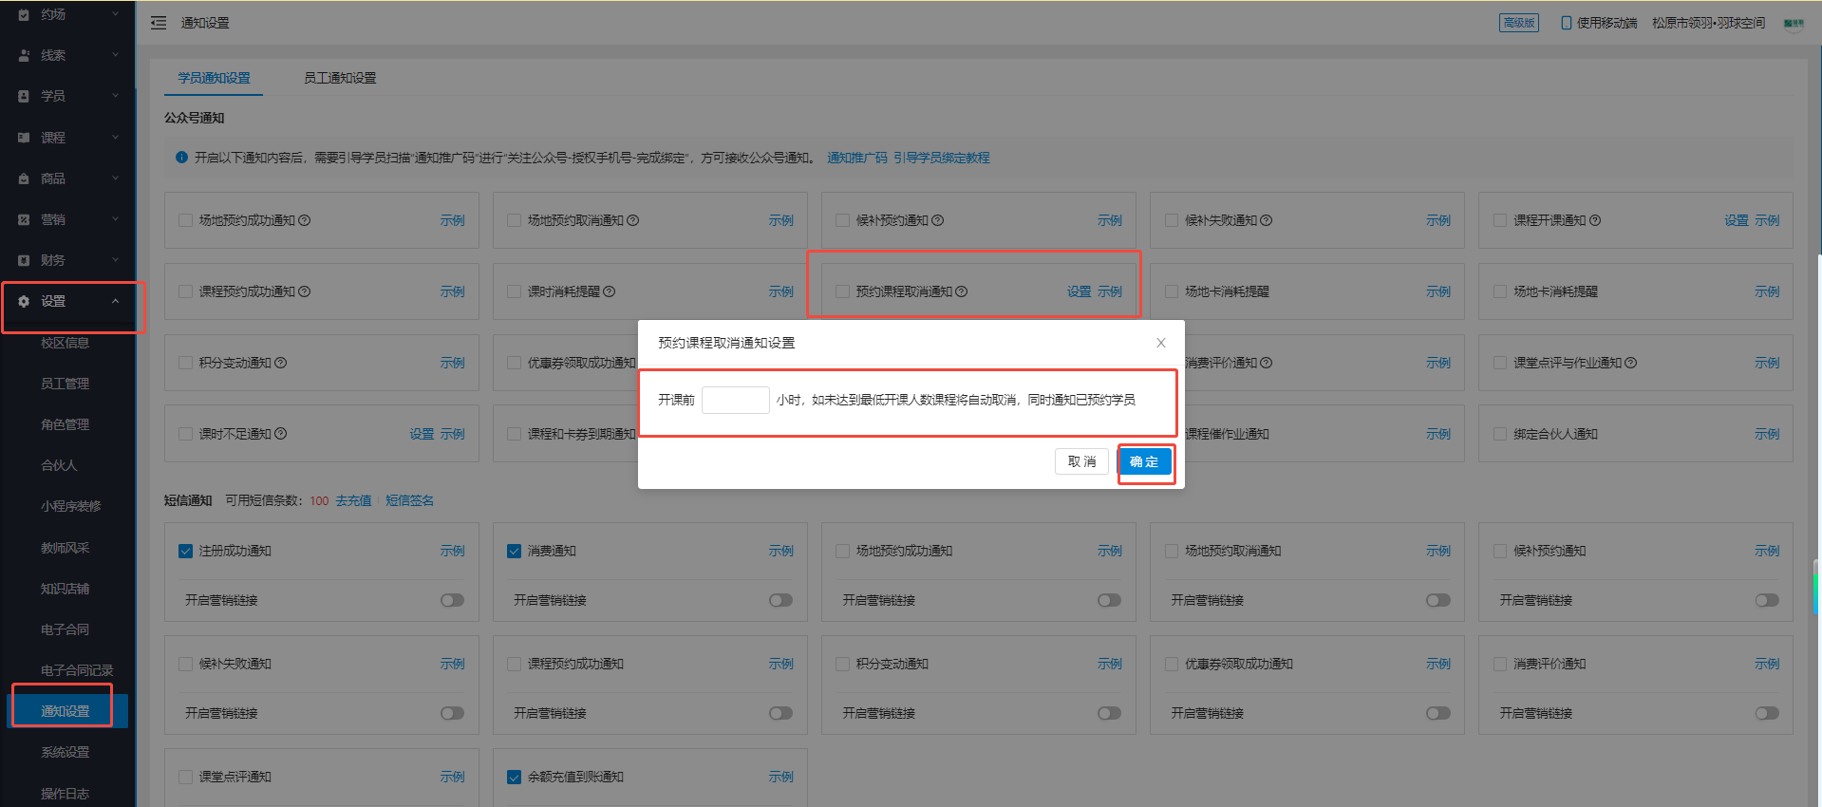Open the 通知推广码 link
Viewport: 1822px width, 807px height.
(857, 158)
